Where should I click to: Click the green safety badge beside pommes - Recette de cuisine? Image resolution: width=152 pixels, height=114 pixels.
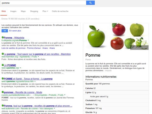coord(3,92)
